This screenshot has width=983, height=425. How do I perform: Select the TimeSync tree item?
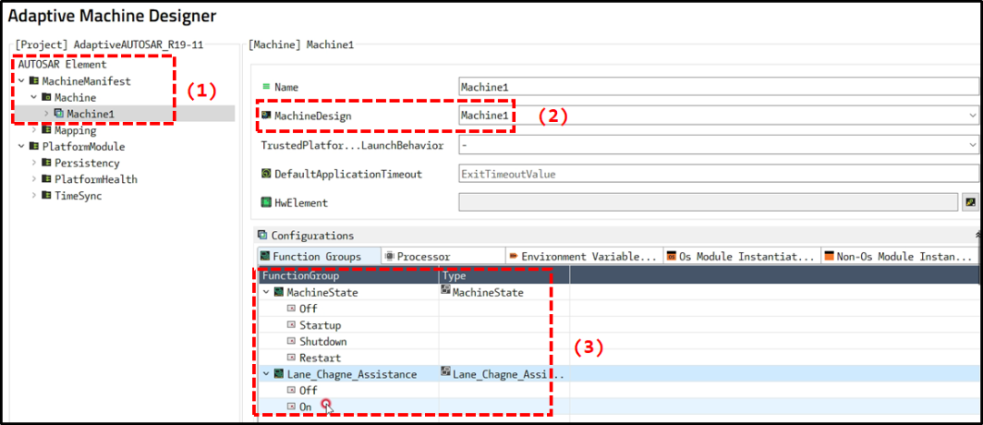pyautogui.click(x=77, y=196)
